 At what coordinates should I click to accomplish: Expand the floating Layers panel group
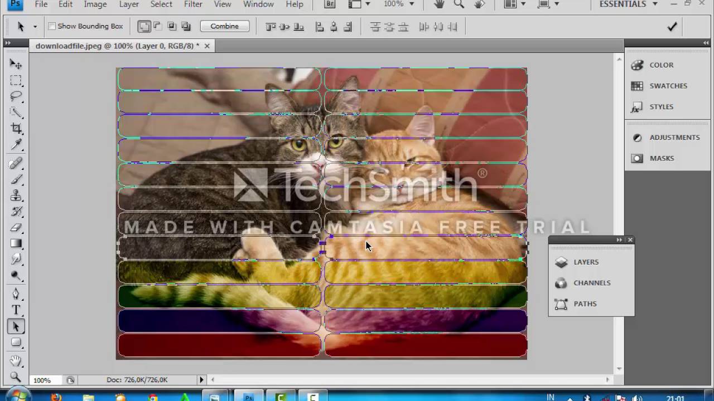(619, 240)
